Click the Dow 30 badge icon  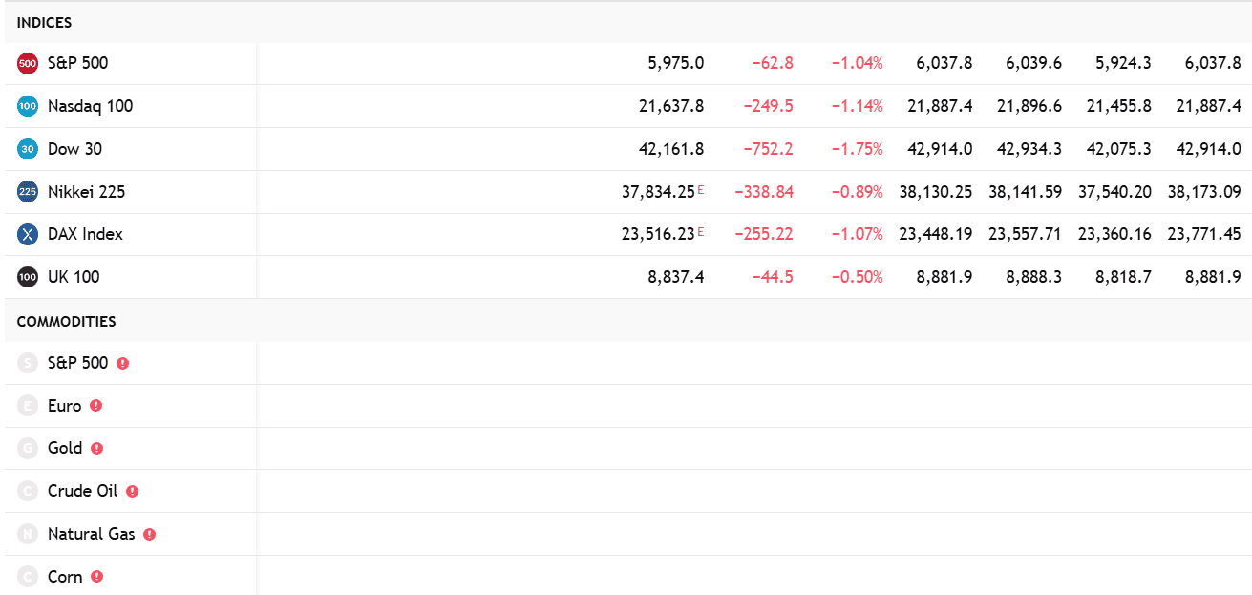[26, 149]
